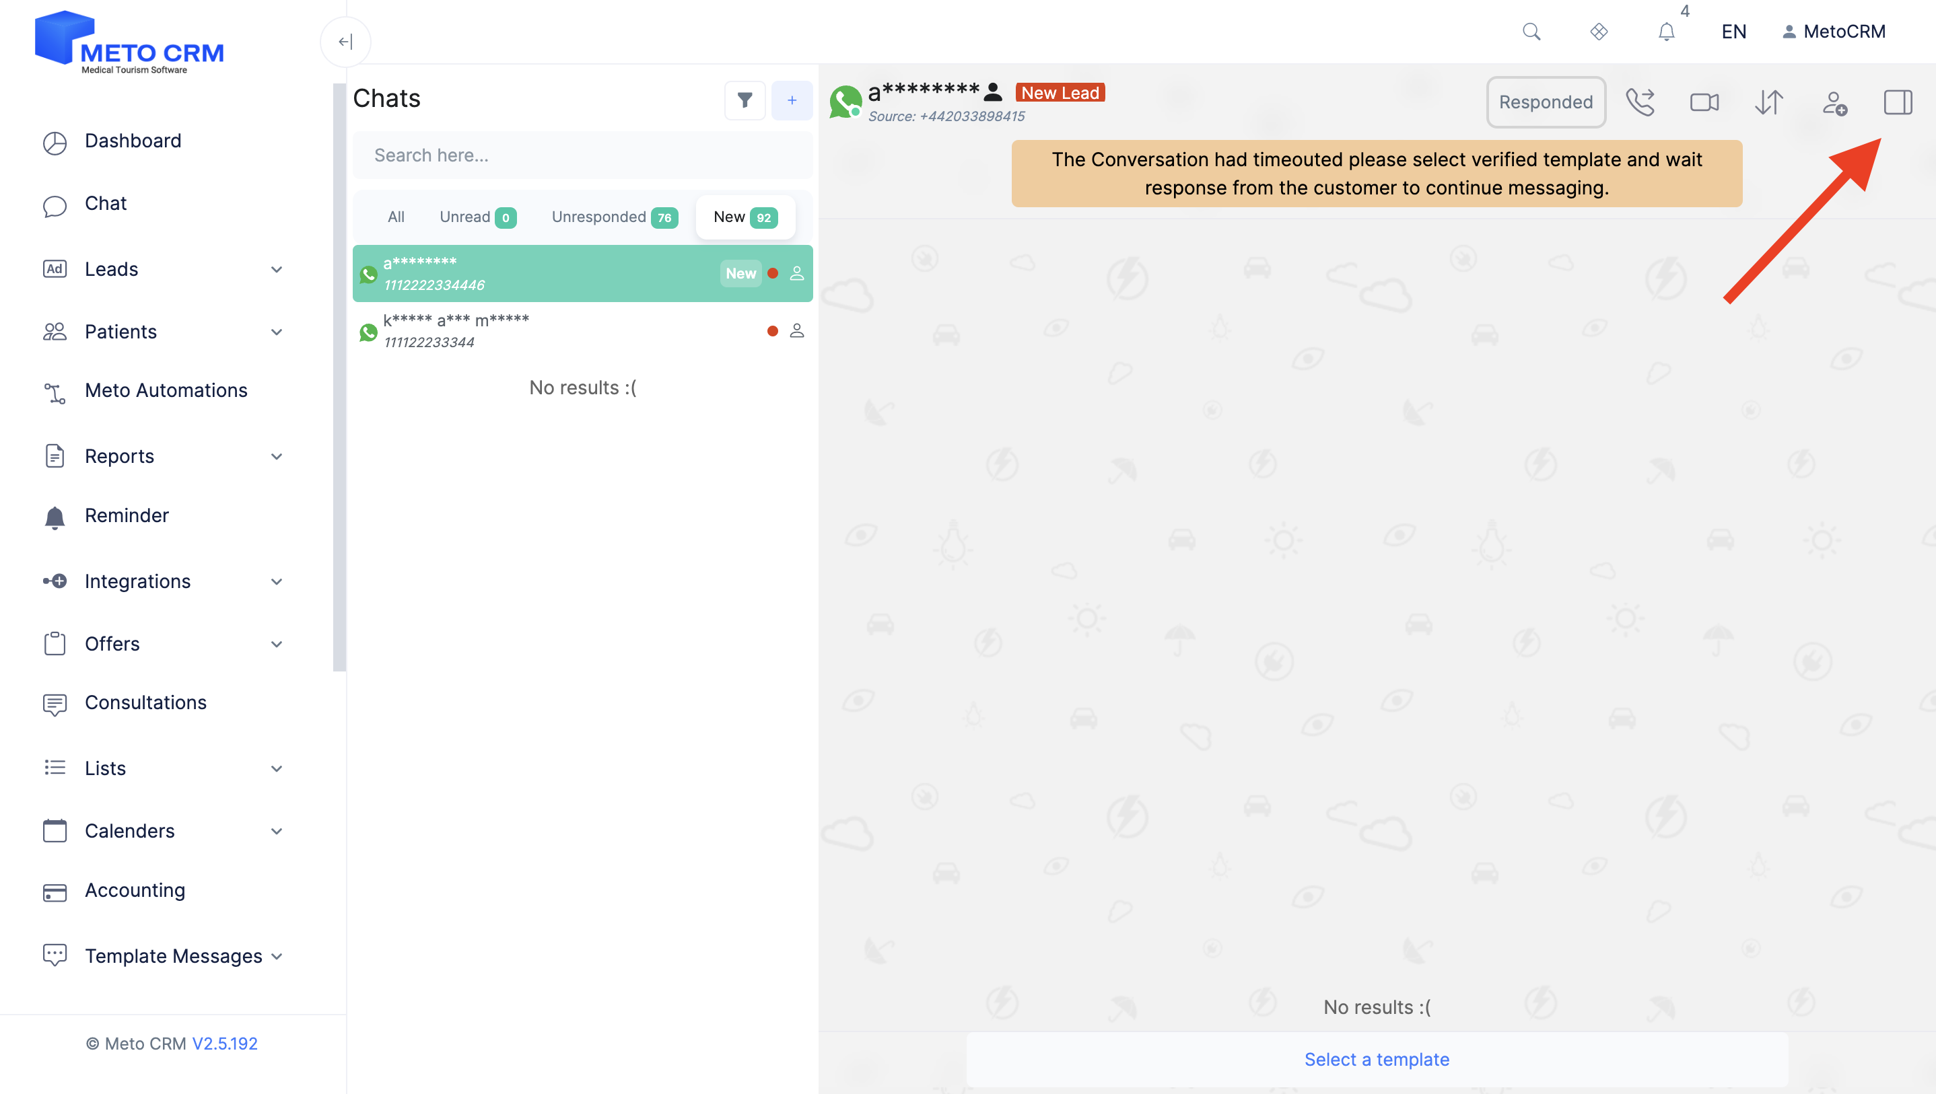
Task: Expand the Calenders menu chevron
Action: coord(277,831)
